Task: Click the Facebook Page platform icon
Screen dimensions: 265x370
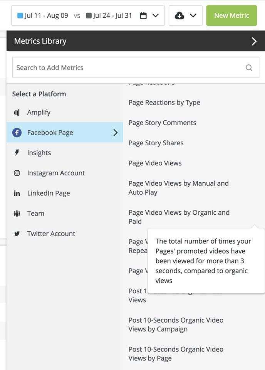Action: click(17, 132)
